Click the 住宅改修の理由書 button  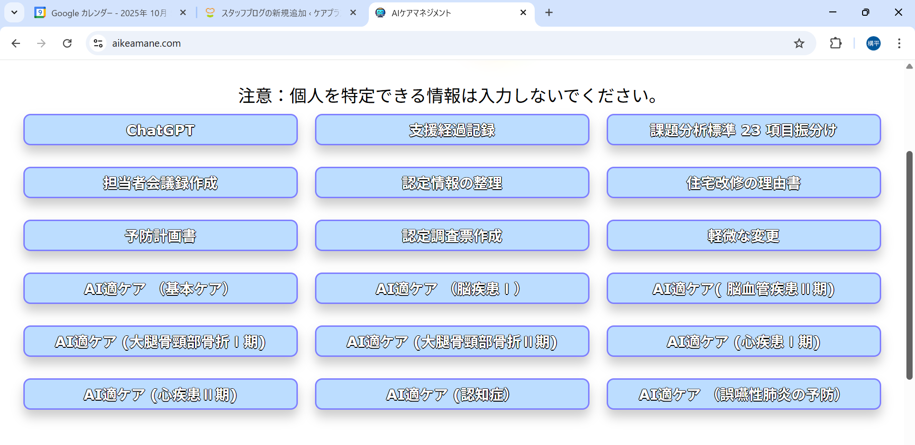pyautogui.click(x=743, y=182)
